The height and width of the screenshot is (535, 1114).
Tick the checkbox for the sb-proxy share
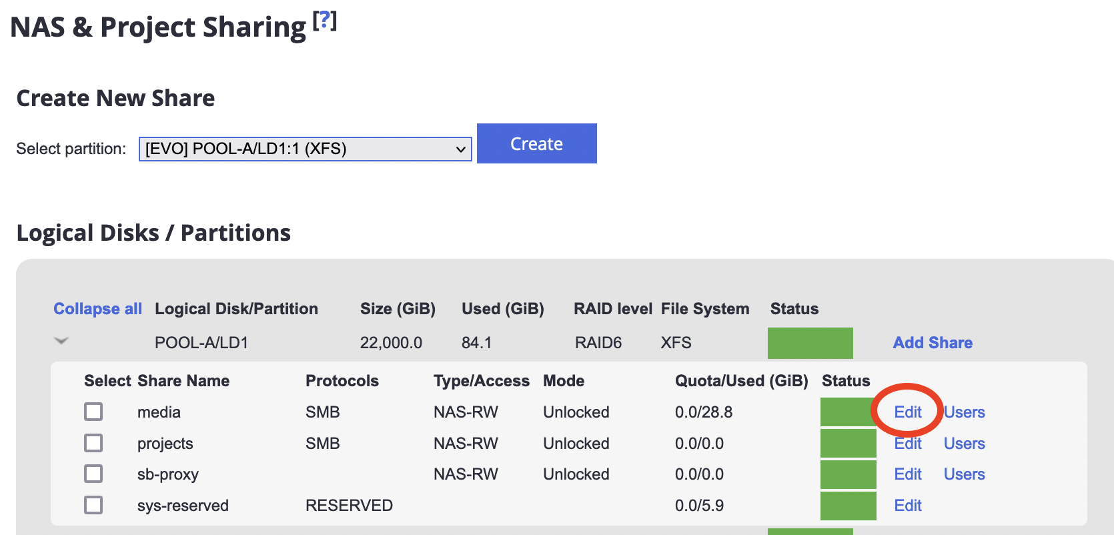click(x=93, y=474)
